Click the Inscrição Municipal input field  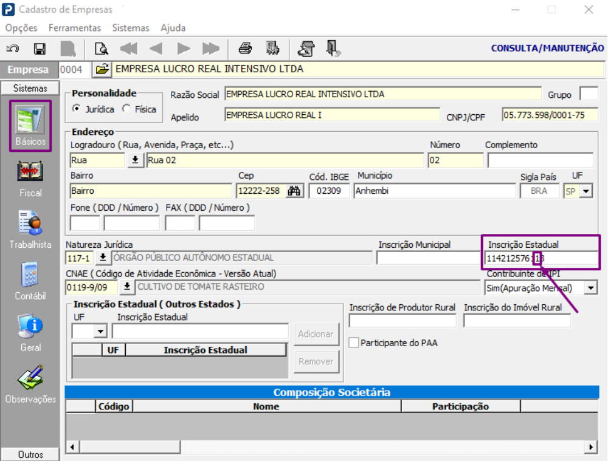427,258
